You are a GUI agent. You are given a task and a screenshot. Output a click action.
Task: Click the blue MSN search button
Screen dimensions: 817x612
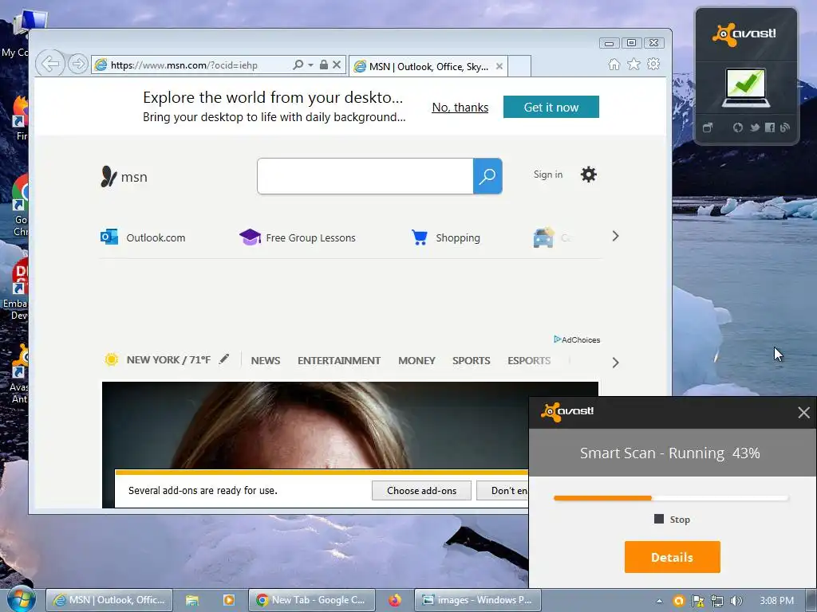[x=487, y=176]
